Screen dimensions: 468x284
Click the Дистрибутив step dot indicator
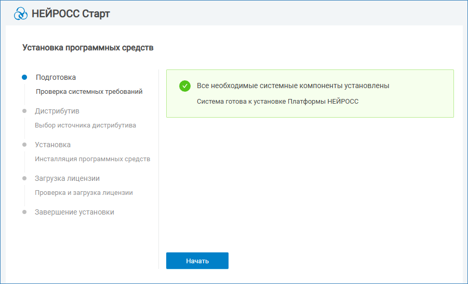24,111
